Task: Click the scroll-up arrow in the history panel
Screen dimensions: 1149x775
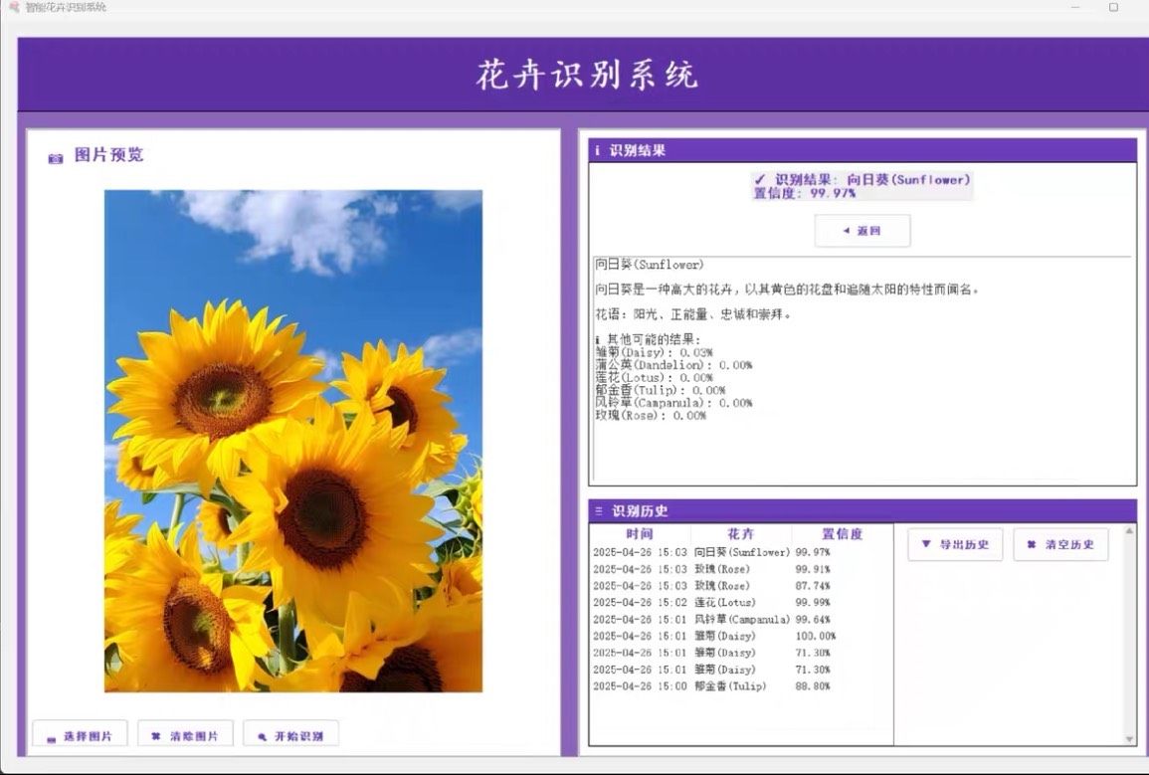Action: tap(1129, 531)
